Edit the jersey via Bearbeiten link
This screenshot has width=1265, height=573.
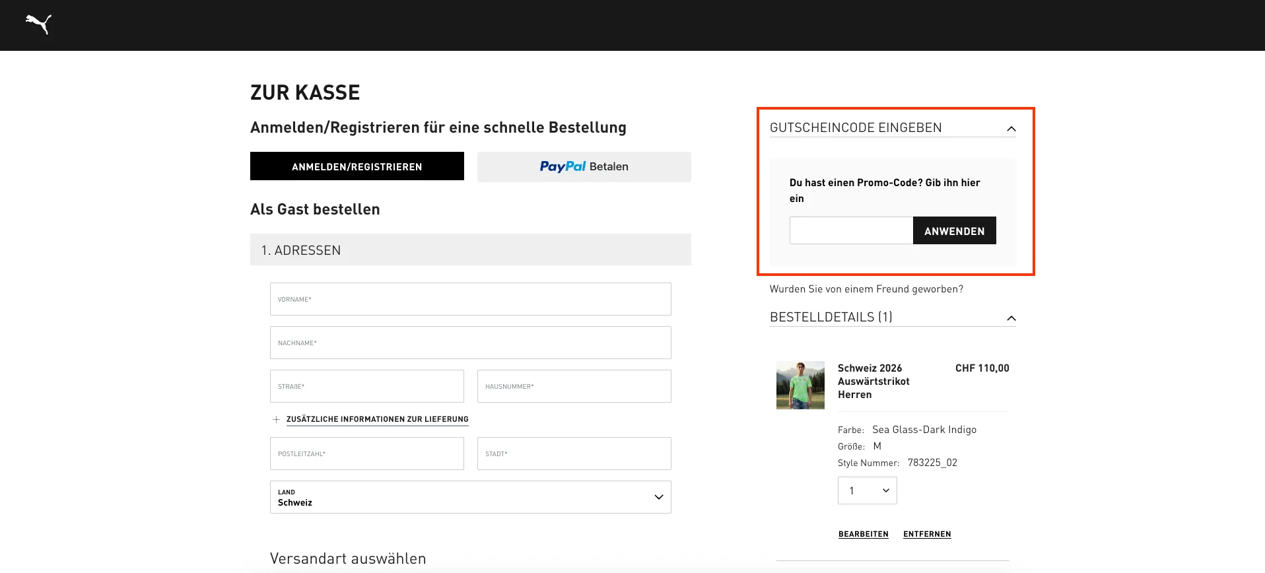tap(863, 533)
